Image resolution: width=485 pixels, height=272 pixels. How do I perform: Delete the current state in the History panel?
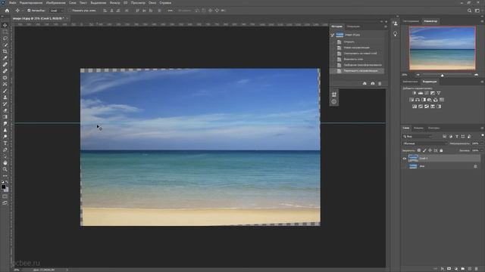coord(380,83)
